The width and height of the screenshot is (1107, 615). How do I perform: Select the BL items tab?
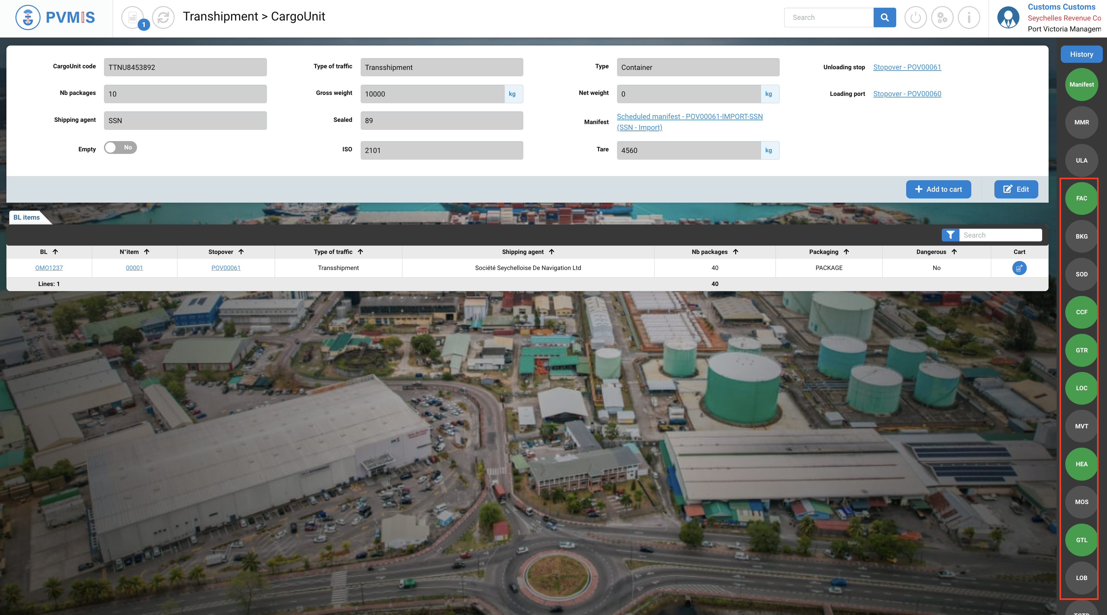pyautogui.click(x=27, y=217)
